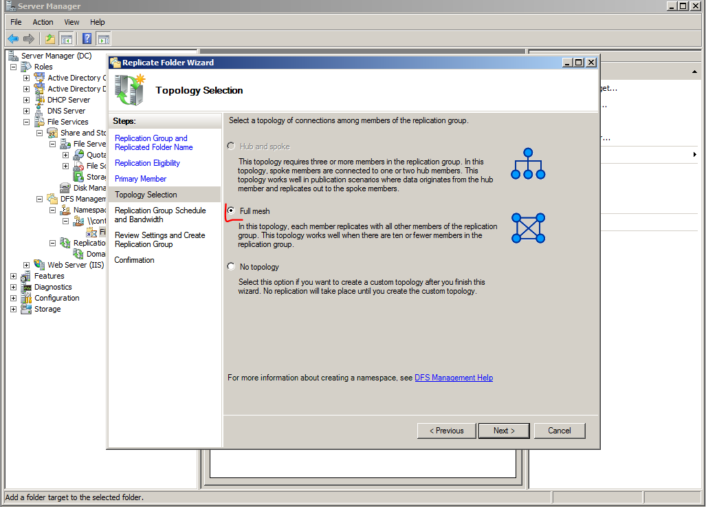Open the Help menu

pos(97,22)
